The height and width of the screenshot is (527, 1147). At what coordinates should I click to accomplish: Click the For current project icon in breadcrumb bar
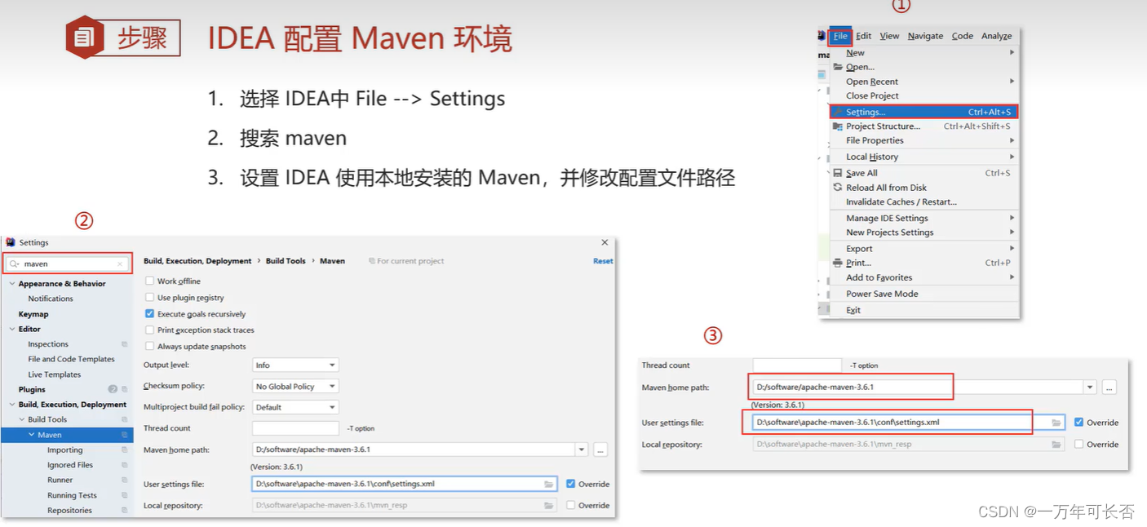(x=372, y=261)
